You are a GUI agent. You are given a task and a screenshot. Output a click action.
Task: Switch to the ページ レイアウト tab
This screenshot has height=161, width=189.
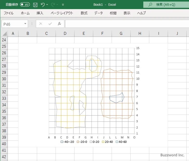click(x=62, y=13)
